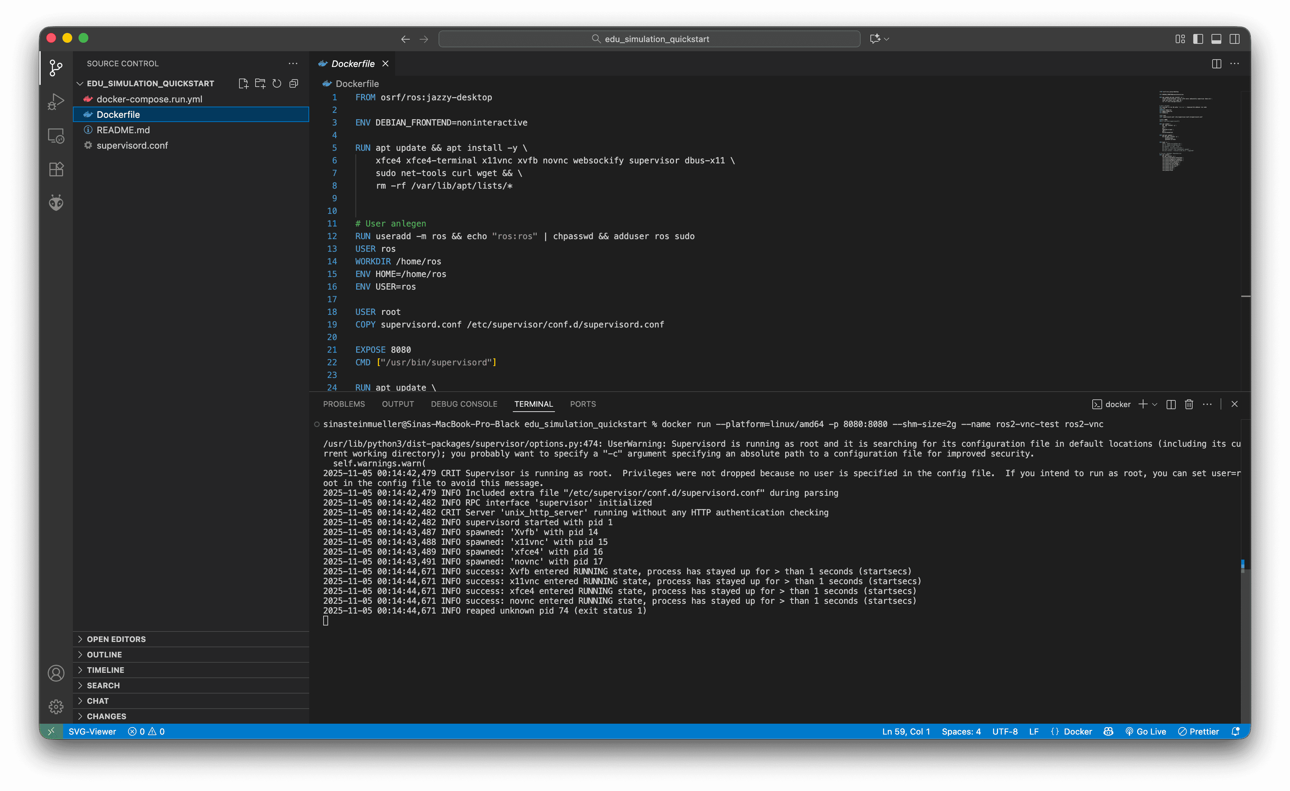Kill the terminal with trash icon
Viewport: 1290px width, 791px height.
(x=1189, y=404)
